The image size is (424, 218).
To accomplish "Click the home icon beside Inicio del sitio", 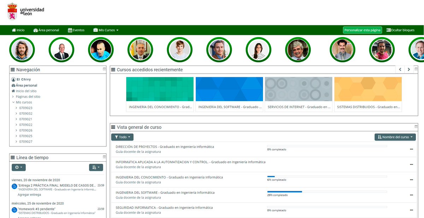I will click(x=13, y=91).
